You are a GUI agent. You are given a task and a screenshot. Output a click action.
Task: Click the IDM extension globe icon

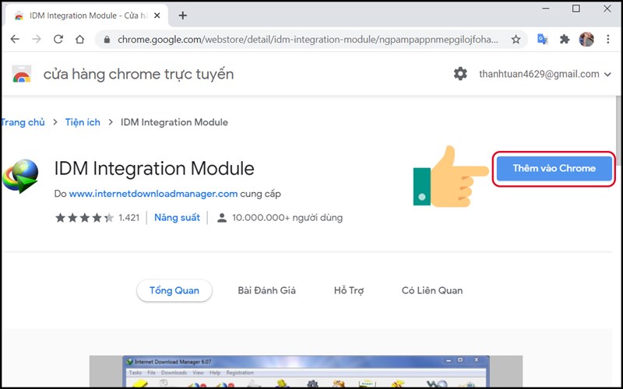point(21,176)
